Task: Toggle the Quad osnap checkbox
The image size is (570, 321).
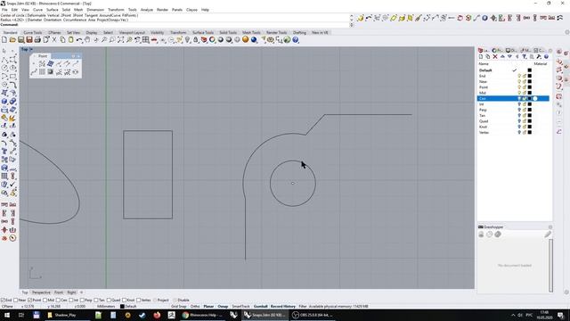Action: point(109,300)
